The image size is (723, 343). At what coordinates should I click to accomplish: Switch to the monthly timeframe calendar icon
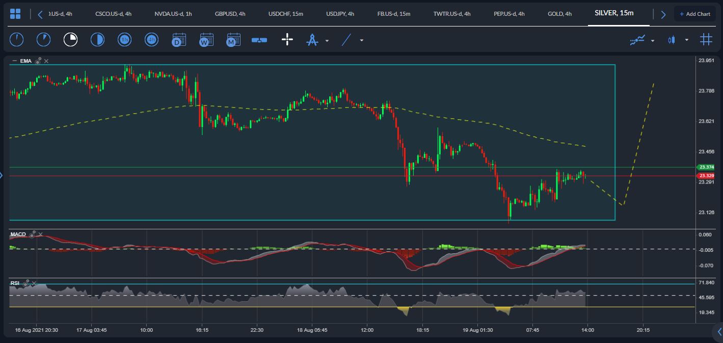[x=233, y=40]
